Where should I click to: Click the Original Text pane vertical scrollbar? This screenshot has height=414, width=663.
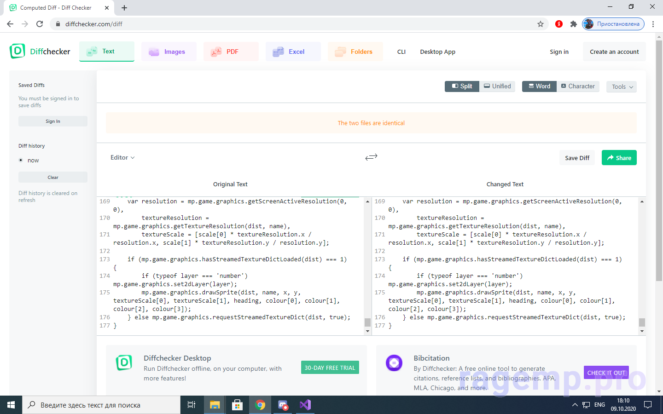tap(367, 267)
